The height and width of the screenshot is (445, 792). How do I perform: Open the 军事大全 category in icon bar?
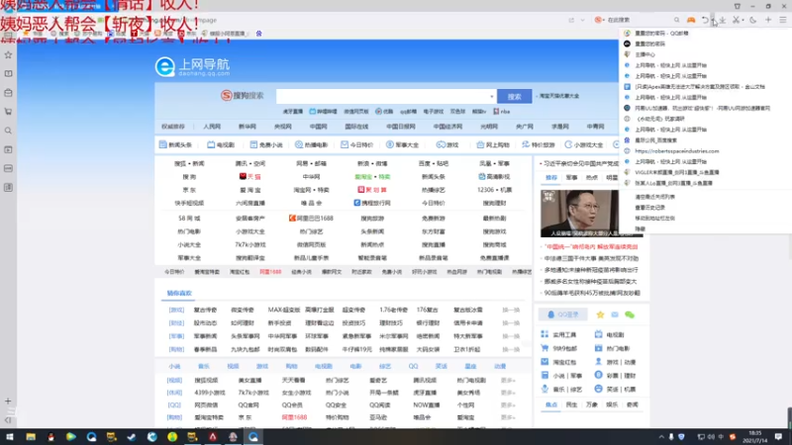click(x=402, y=144)
